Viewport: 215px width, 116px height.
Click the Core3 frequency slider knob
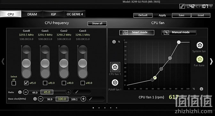83,63
